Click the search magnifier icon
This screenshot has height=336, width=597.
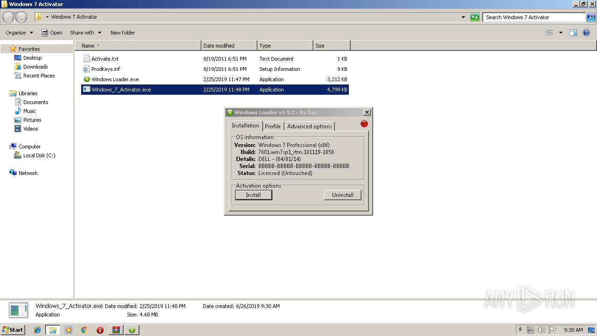pyautogui.click(x=591, y=17)
